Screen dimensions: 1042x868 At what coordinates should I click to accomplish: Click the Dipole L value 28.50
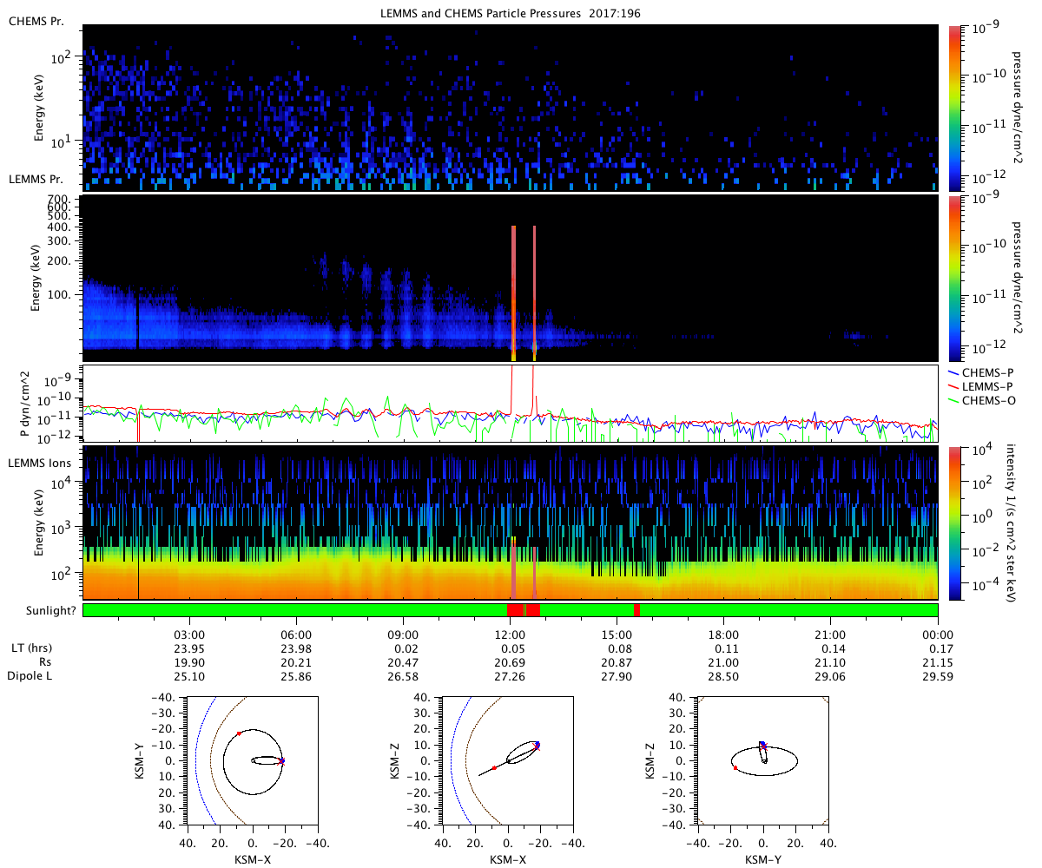click(724, 676)
